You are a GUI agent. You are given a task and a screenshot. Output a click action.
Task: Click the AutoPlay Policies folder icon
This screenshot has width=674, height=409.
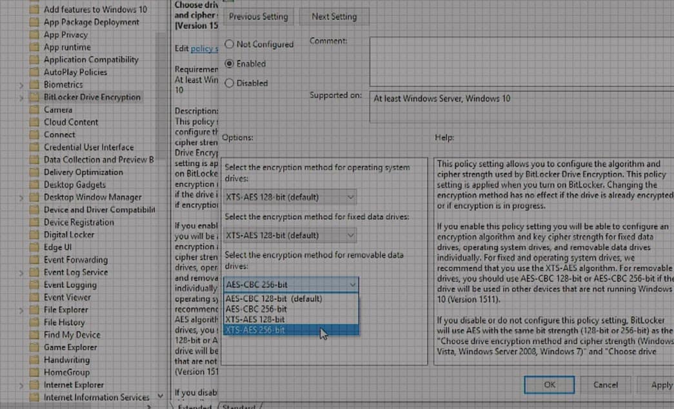(x=34, y=71)
